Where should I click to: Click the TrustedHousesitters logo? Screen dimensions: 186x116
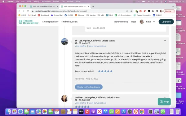click(x=29, y=22)
